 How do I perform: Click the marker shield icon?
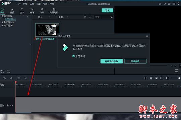tap(145, 78)
